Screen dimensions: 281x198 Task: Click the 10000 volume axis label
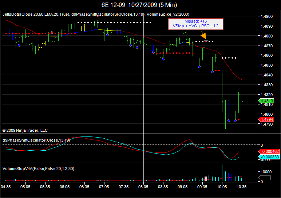pyautogui.click(x=266, y=172)
